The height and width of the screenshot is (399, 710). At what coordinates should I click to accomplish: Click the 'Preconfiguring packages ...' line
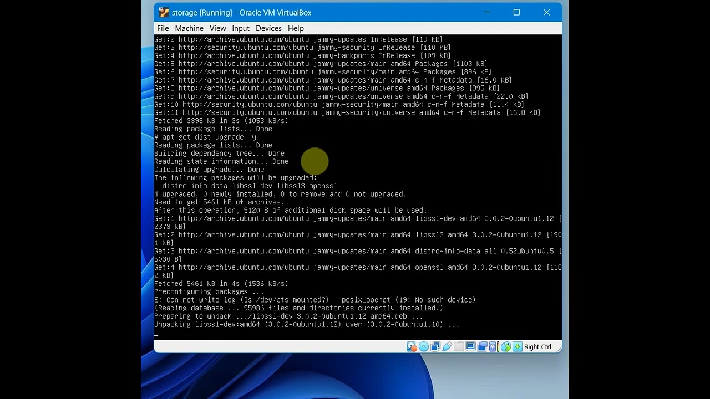coord(209,291)
